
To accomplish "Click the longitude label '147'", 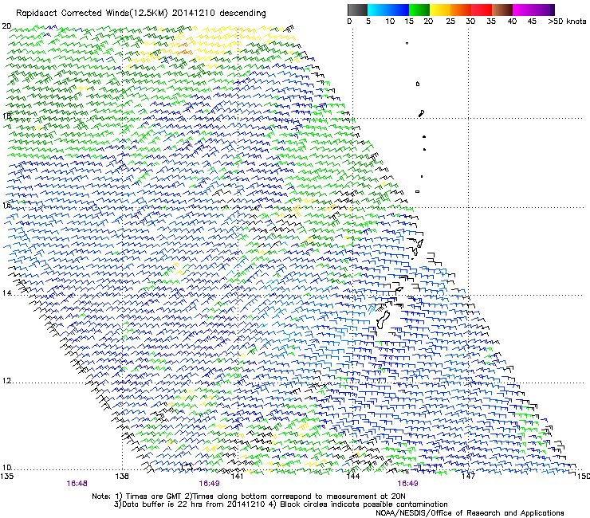I will tap(469, 477).
